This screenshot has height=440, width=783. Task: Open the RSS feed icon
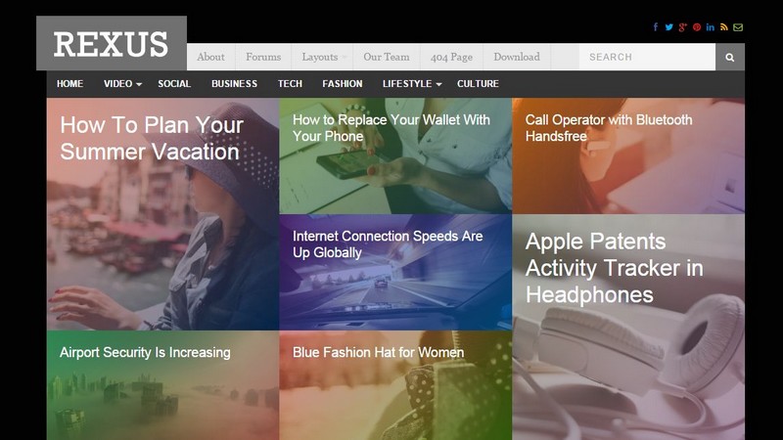tap(724, 27)
